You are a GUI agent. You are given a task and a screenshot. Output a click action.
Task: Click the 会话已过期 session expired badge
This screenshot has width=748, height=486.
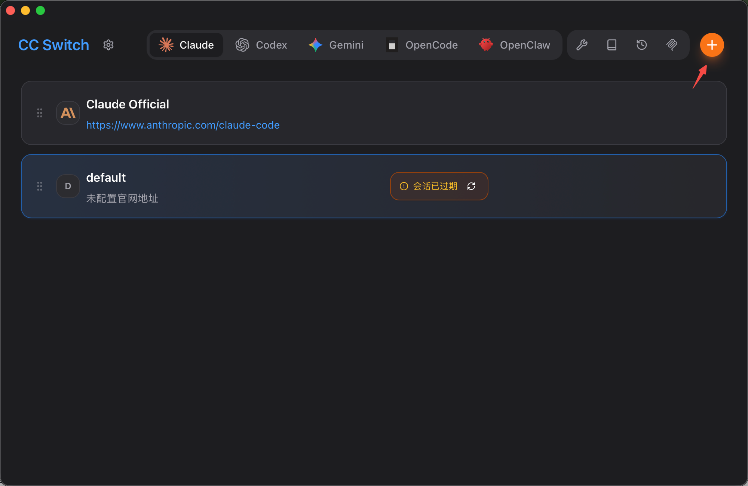(x=439, y=186)
